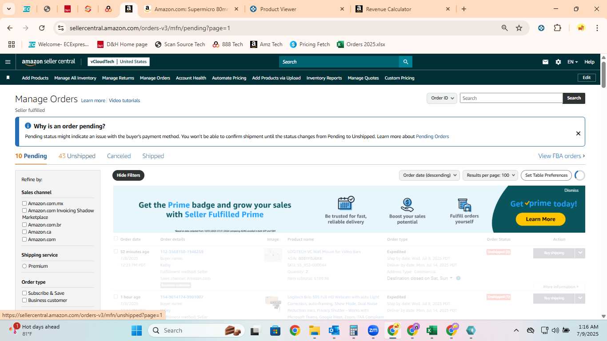
Task: Open a new browser tab with plus icon
Action: point(464,9)
